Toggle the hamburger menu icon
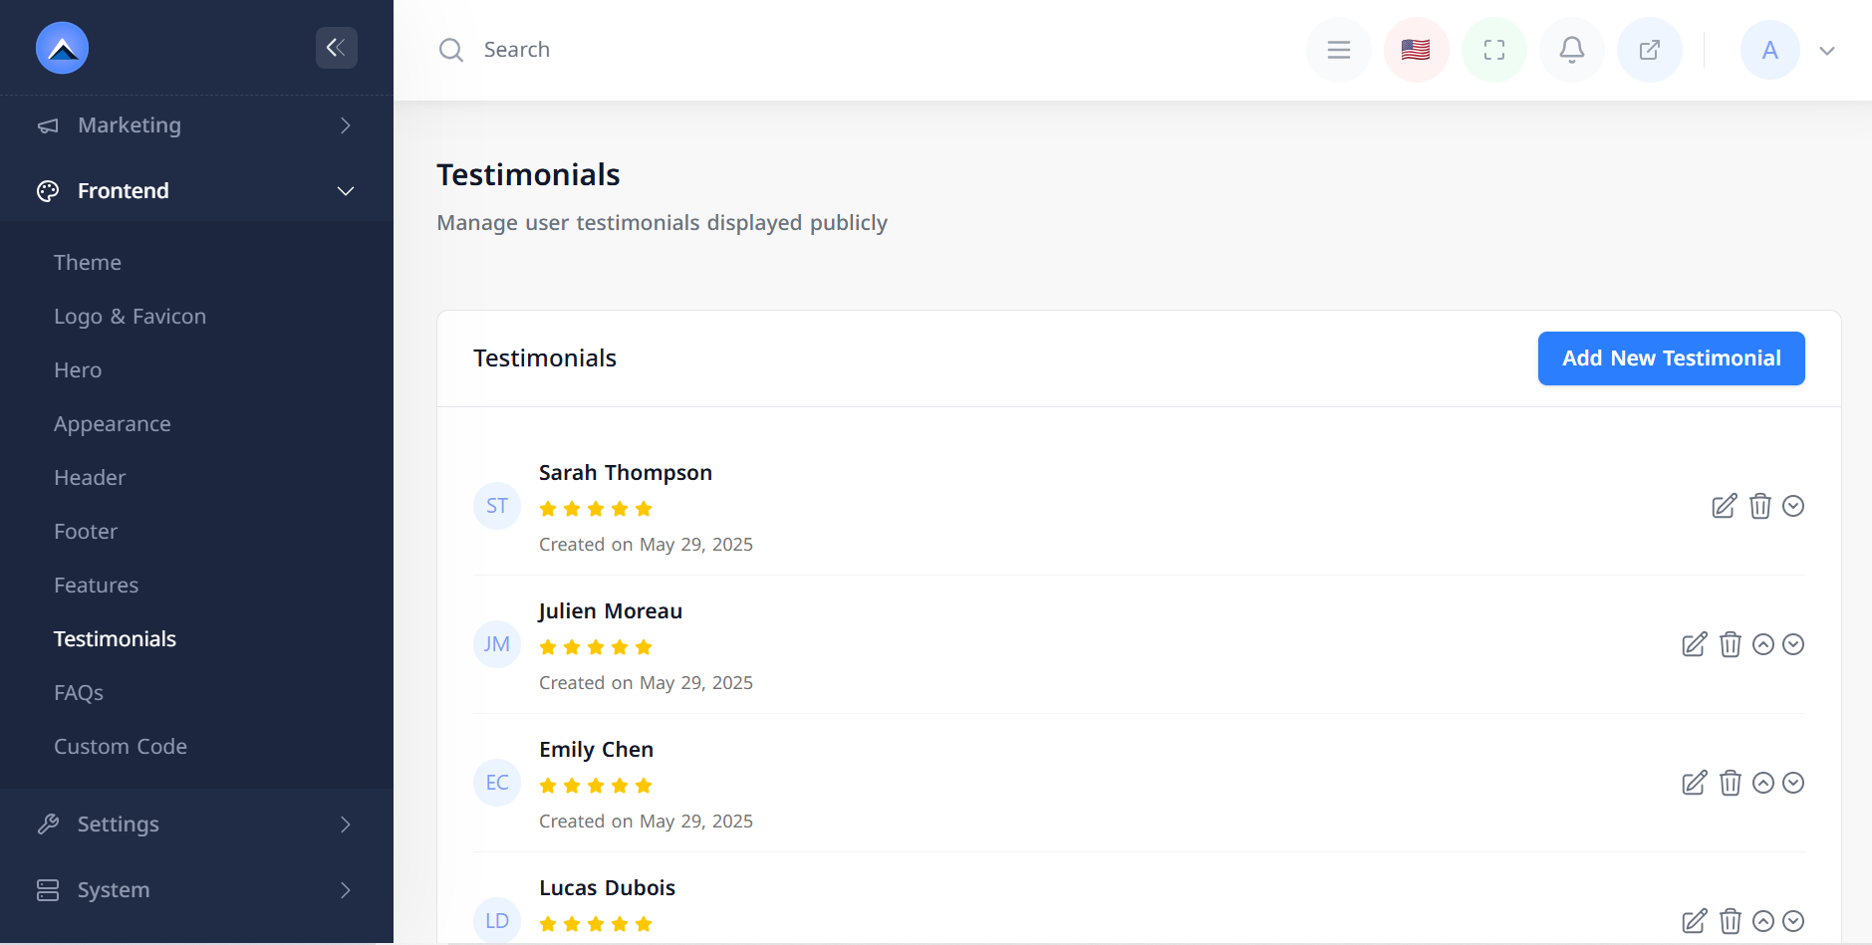The height and width of the screenshot is (945, 1872). (x=1339, y=50)
